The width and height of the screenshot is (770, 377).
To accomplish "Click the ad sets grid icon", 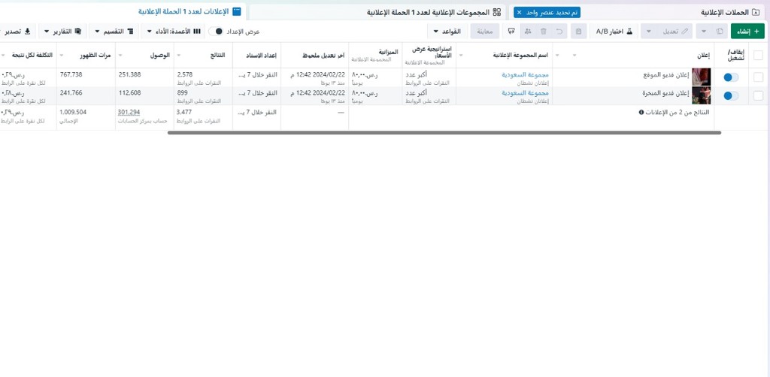I will [x=497, y=12].
